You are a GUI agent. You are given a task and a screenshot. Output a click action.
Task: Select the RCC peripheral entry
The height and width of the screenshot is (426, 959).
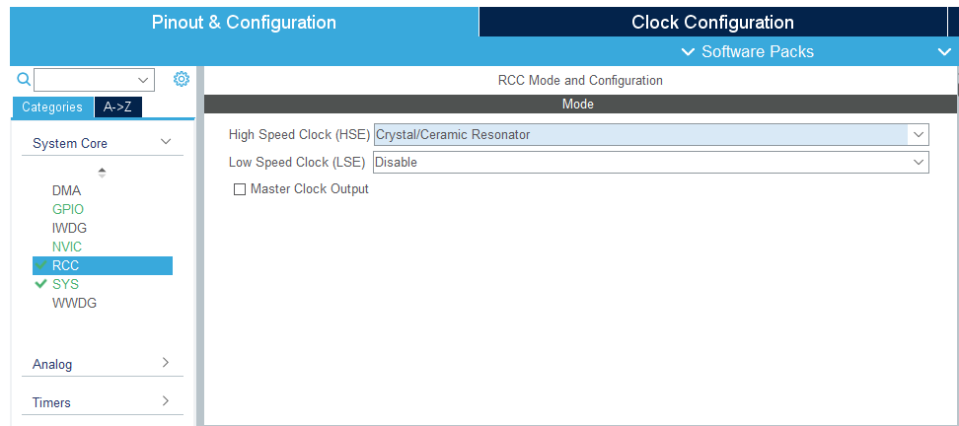103,266
